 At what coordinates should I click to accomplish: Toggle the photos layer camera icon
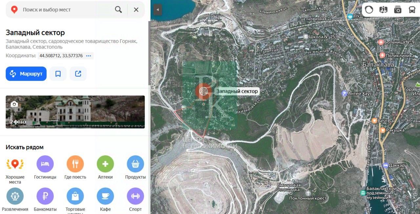pos(398,10)
